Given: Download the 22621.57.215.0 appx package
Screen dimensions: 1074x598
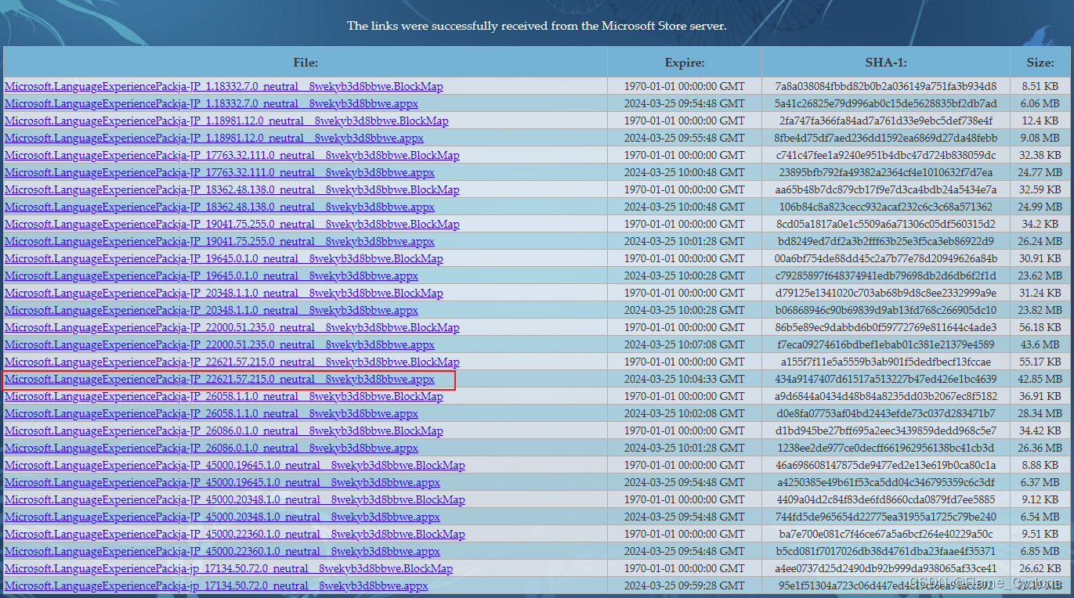Looking at the screenshot, I should [219, 379].
